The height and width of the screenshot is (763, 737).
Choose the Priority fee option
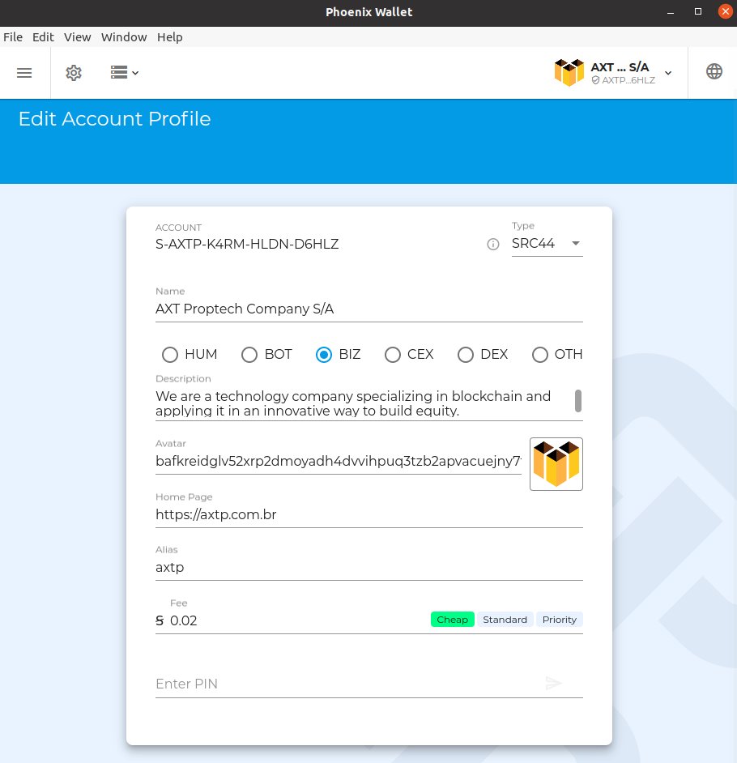point(560,620)
